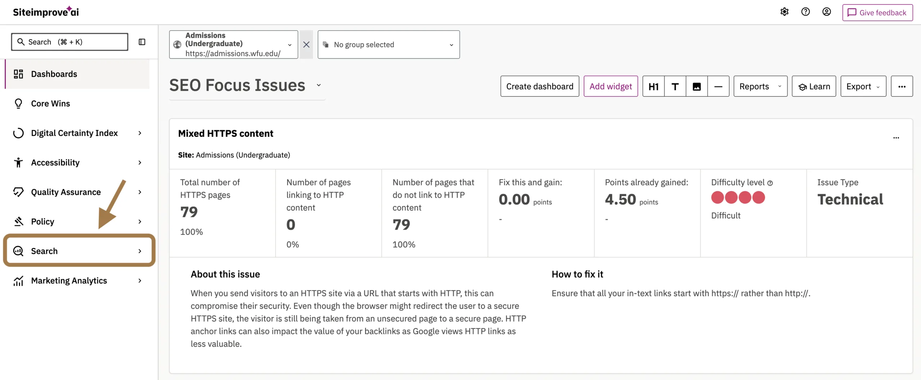Click the Marketing Analytics chart icon
Viewport: 921px width, 380px height.
[x=18, y=281]
